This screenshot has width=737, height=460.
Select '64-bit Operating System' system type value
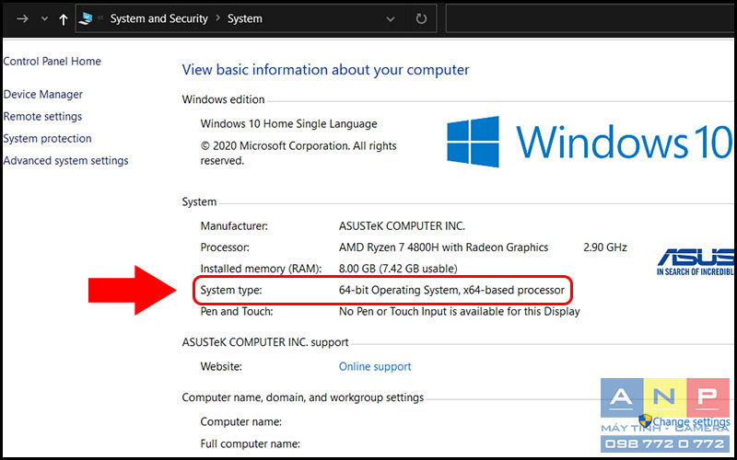click(451, 290)
